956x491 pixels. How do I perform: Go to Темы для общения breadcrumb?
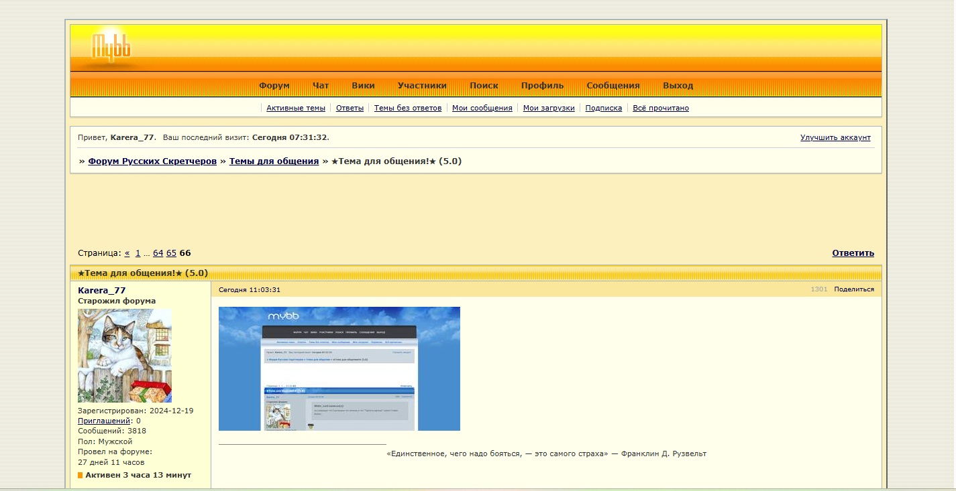pyautogui.click(x=274, y=161)
